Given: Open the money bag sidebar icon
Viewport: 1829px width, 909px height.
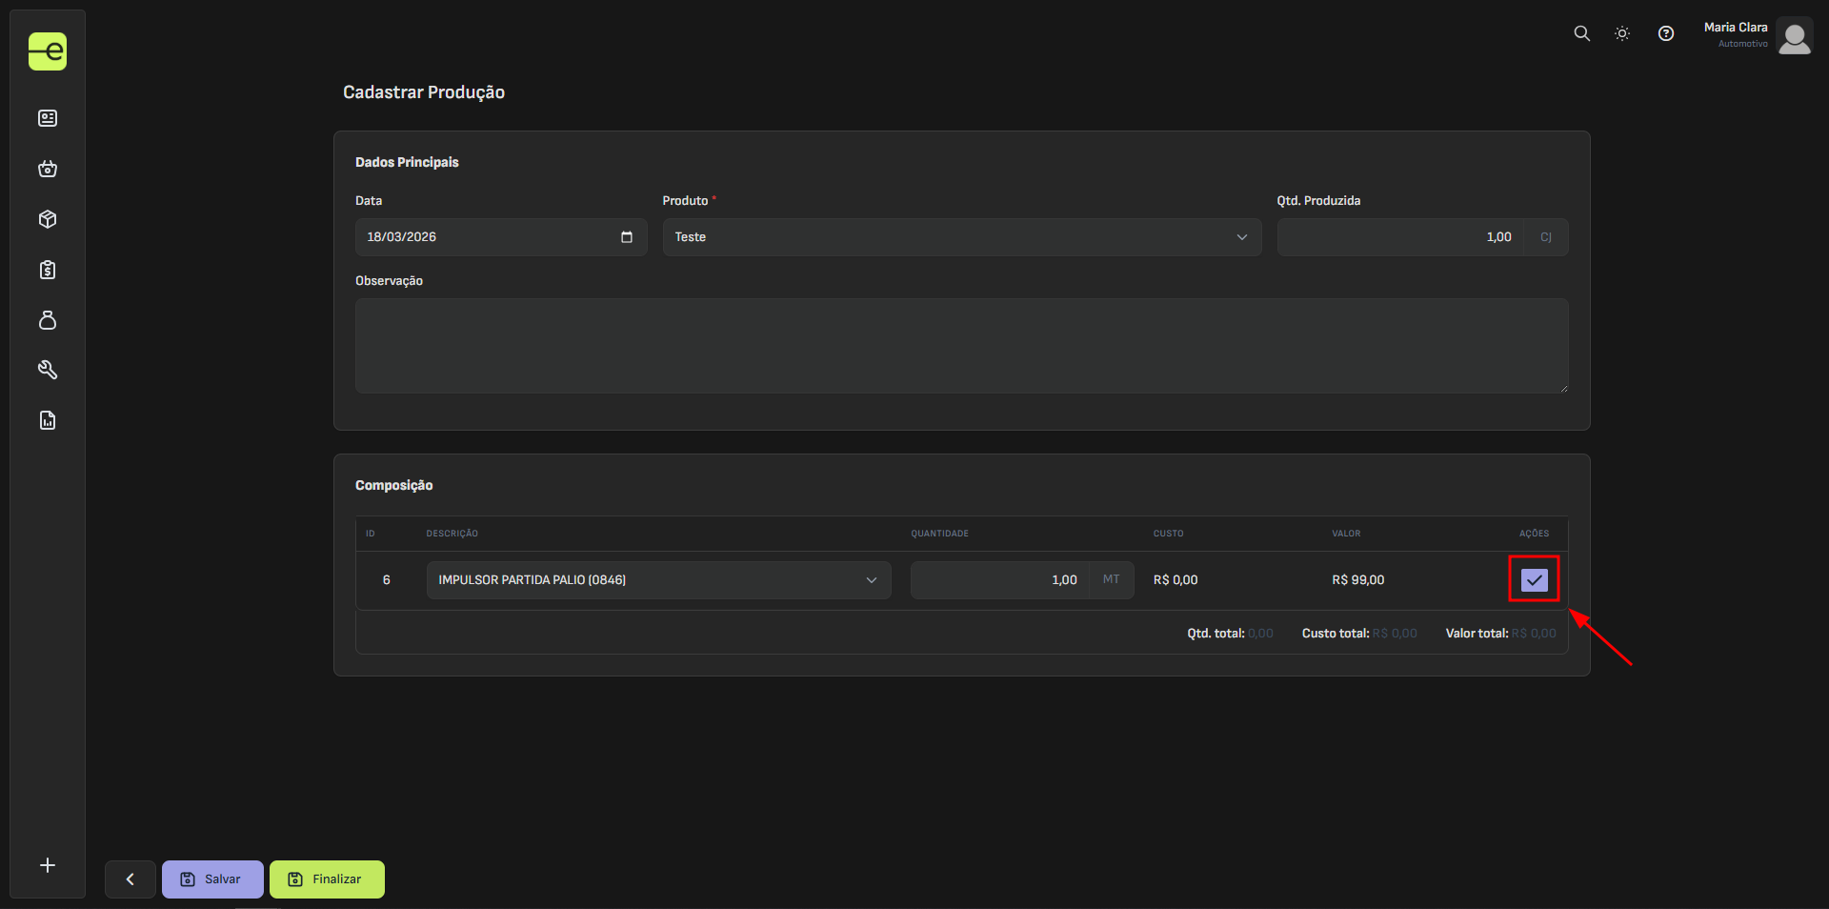Looking at the screenshot, I should tap(48, 320).
